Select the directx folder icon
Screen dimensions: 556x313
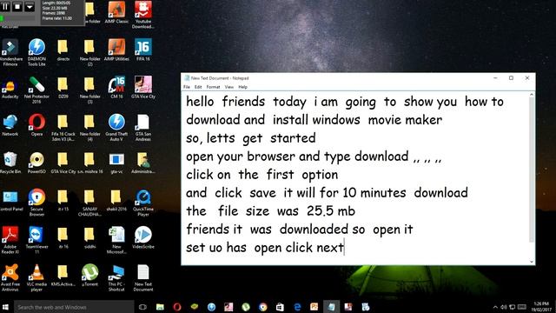(63, 50)
